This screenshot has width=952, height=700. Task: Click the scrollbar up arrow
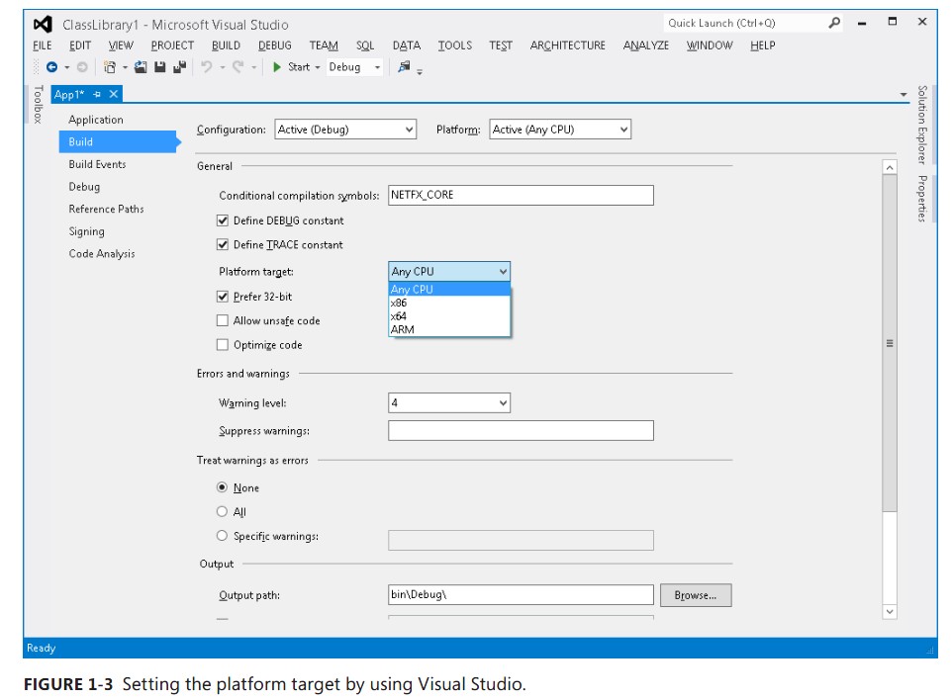coord(890,167)
